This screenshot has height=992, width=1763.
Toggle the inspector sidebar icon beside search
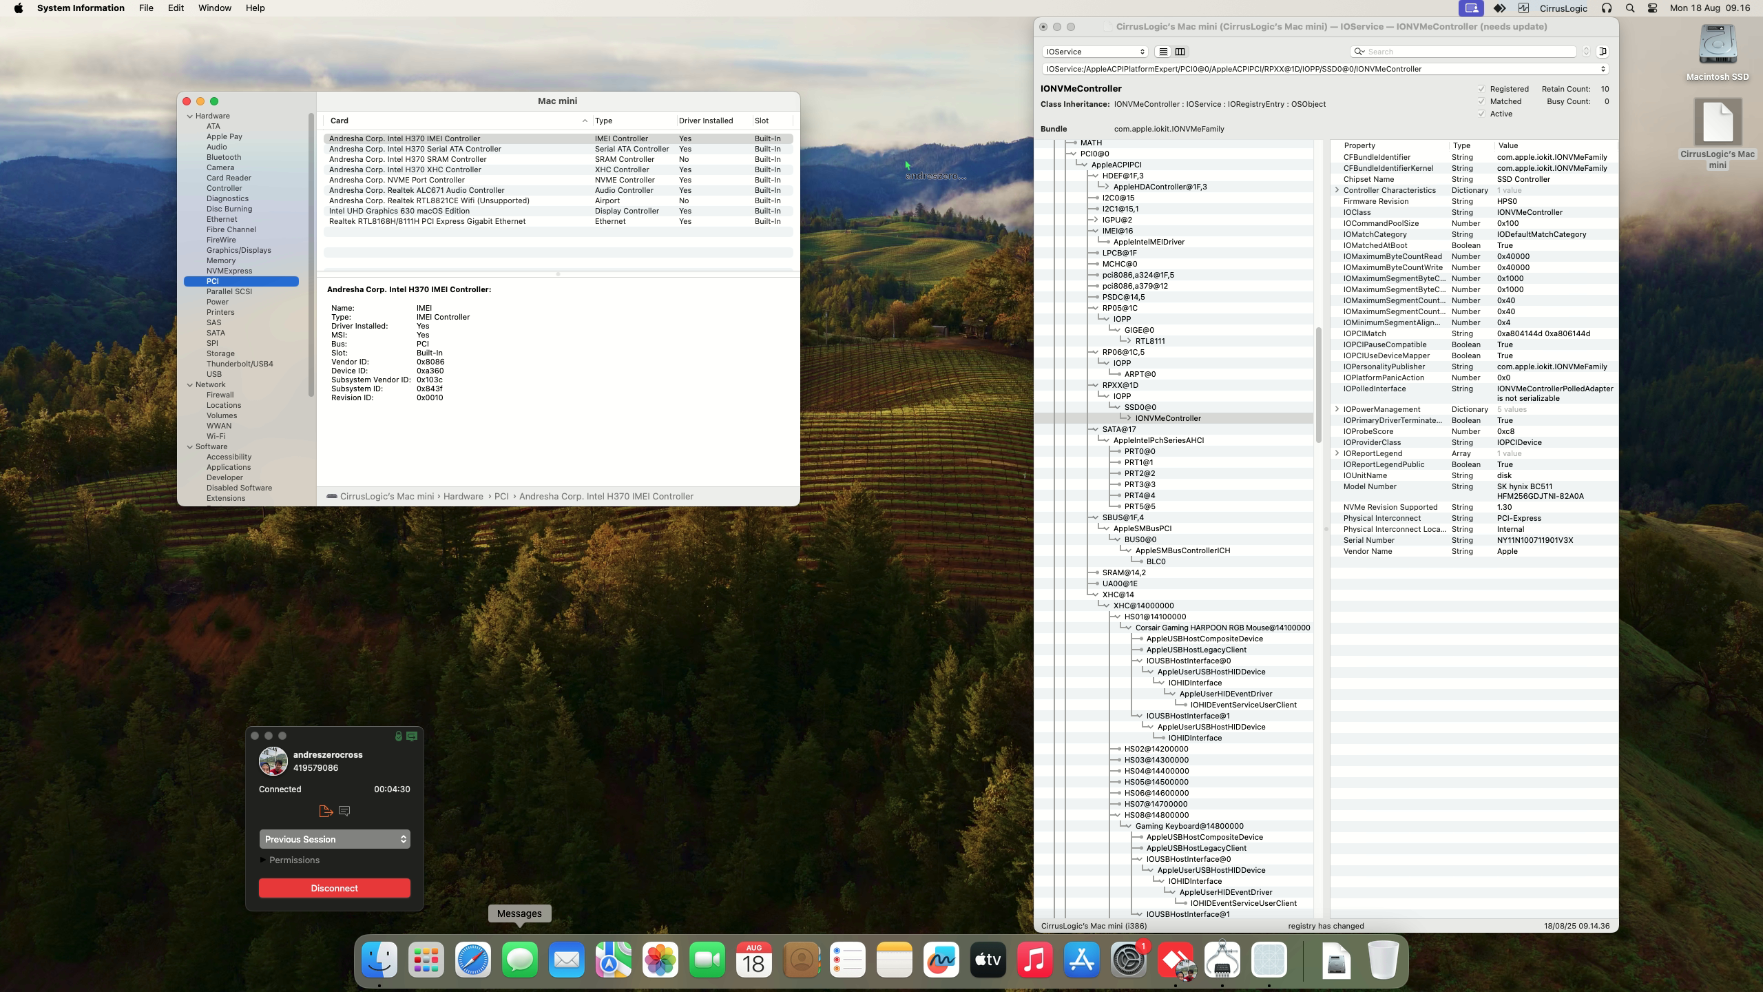[1603, 52]
